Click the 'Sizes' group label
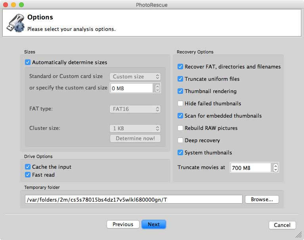Viewport: 304px width, 240px height. click(30, 52)
